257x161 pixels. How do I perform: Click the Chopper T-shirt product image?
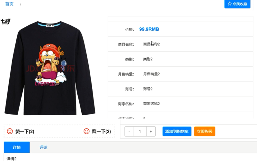(50, 68)
